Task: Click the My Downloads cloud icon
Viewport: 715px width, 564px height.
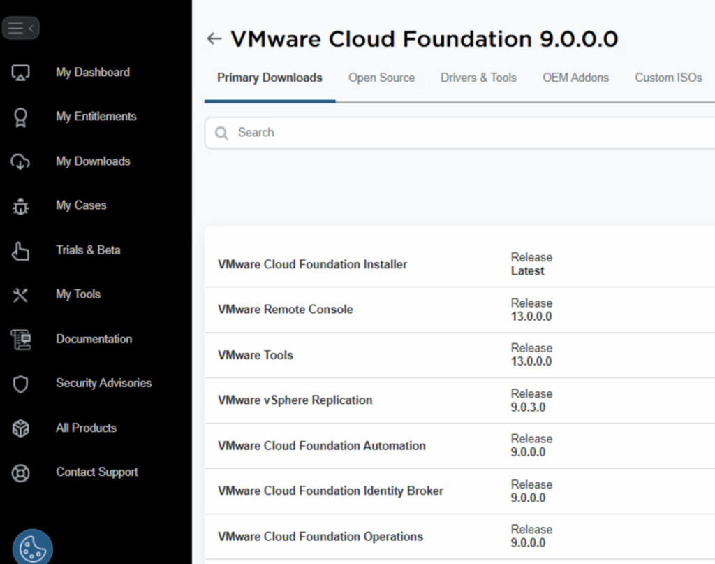Action: (x=21, y=161)
